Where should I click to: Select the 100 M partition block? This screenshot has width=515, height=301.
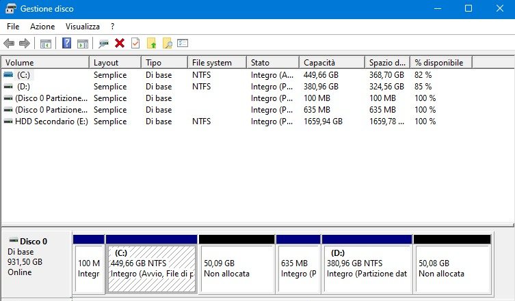click(89, 263)
